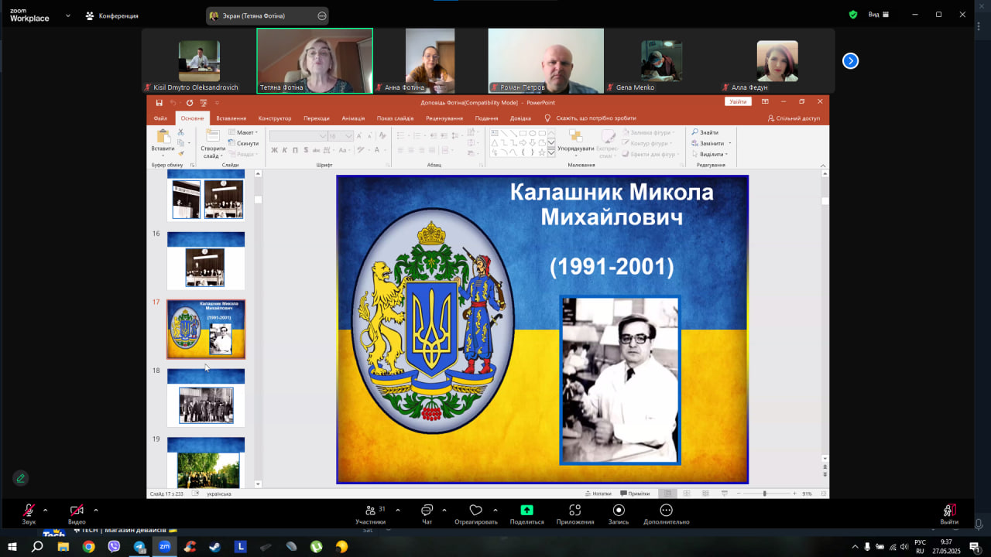Image resolution: width=991 pixels, height=557 pixels.
Task: Open Дополнительно more options
Action: 666,514
